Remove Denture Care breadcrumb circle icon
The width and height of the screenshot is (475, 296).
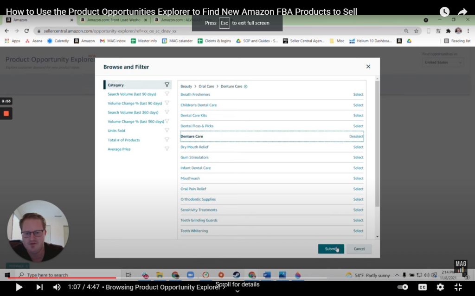coord(246,86)
